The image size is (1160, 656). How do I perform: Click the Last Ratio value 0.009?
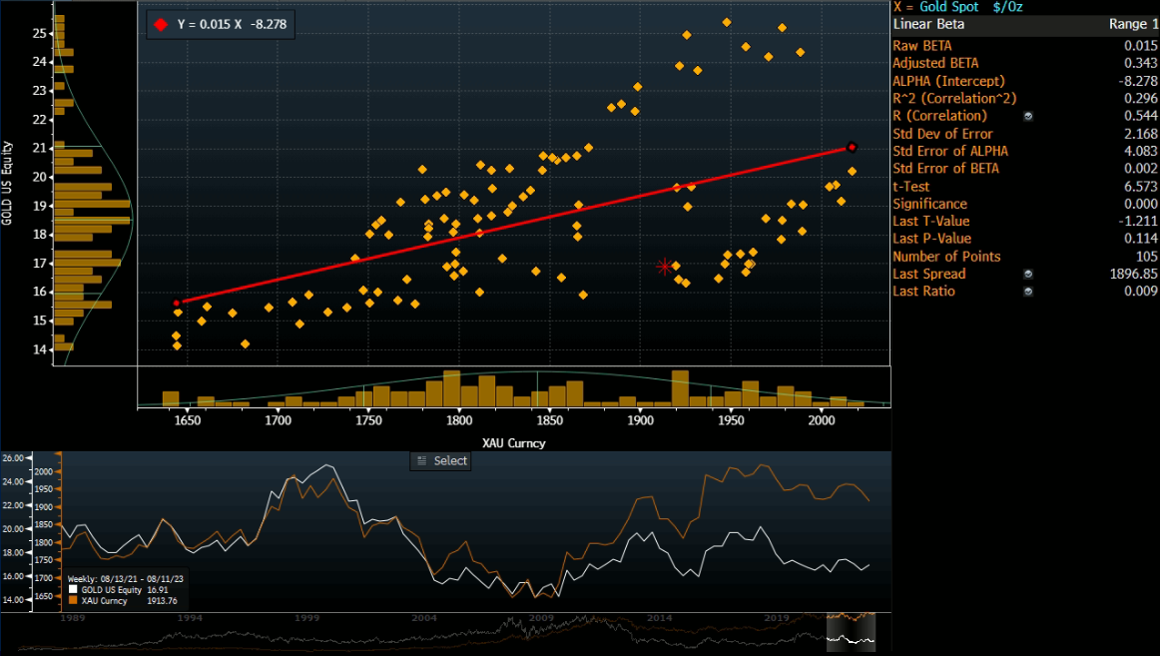(x=1141, y=292)
